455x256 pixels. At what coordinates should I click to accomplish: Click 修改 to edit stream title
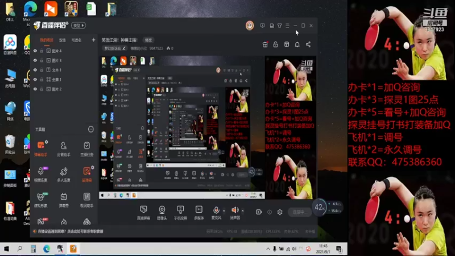(x=148, y=40)
